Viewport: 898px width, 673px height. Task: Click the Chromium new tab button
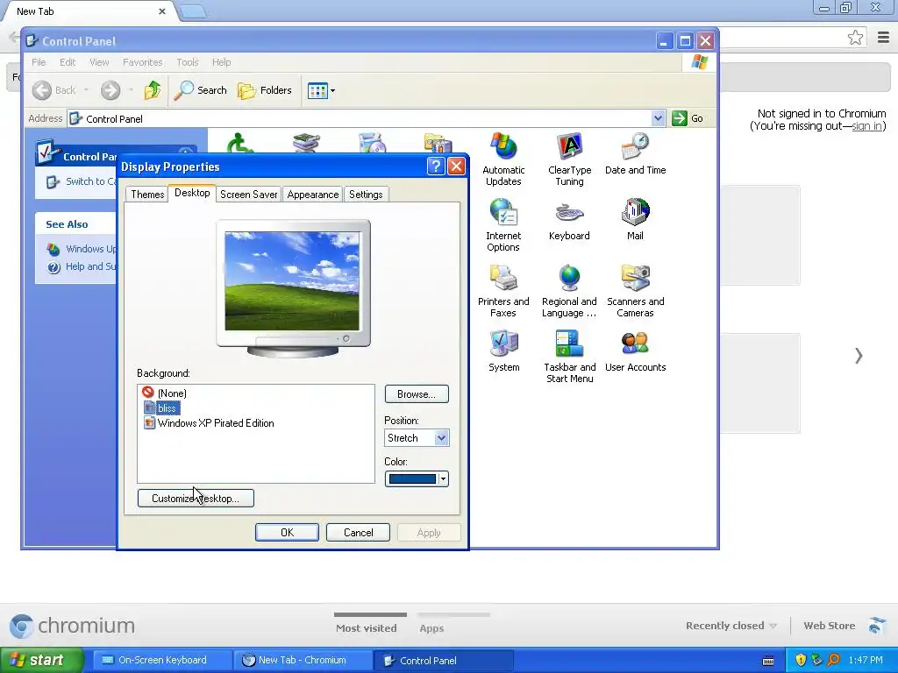tap(193, 11)
